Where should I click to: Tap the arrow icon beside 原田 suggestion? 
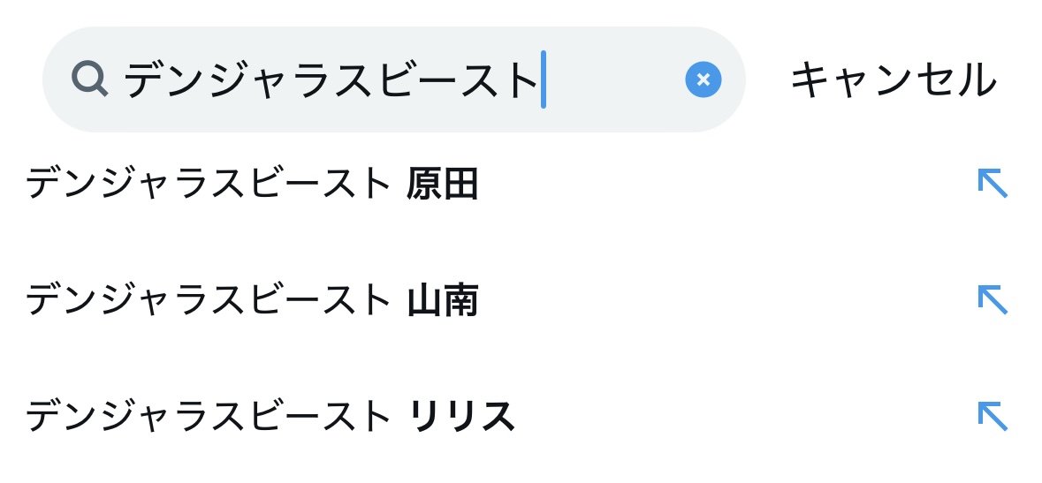992,183
